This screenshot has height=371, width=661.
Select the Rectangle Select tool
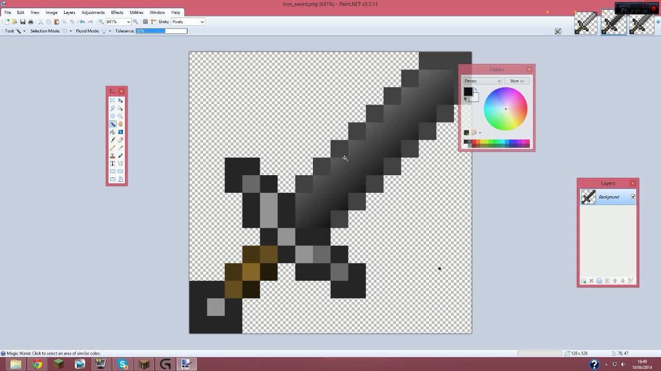(x=113, y=100)
